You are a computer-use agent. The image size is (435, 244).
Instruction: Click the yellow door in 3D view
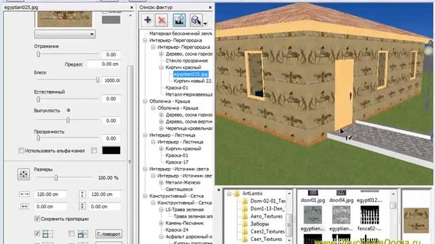click(x=343, y=95)
